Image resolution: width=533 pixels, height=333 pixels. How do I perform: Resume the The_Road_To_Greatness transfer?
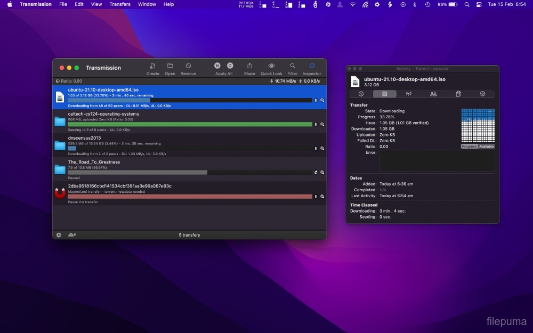(316, 173)
